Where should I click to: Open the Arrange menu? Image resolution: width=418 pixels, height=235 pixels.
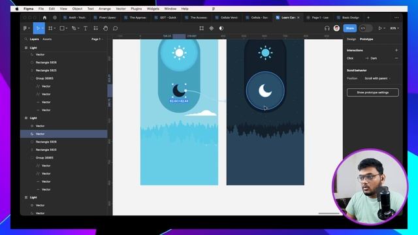click(x=104, y=8)
